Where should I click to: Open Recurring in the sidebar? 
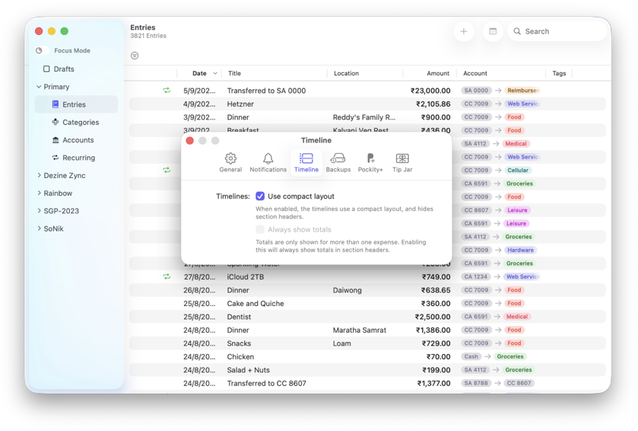76,158
